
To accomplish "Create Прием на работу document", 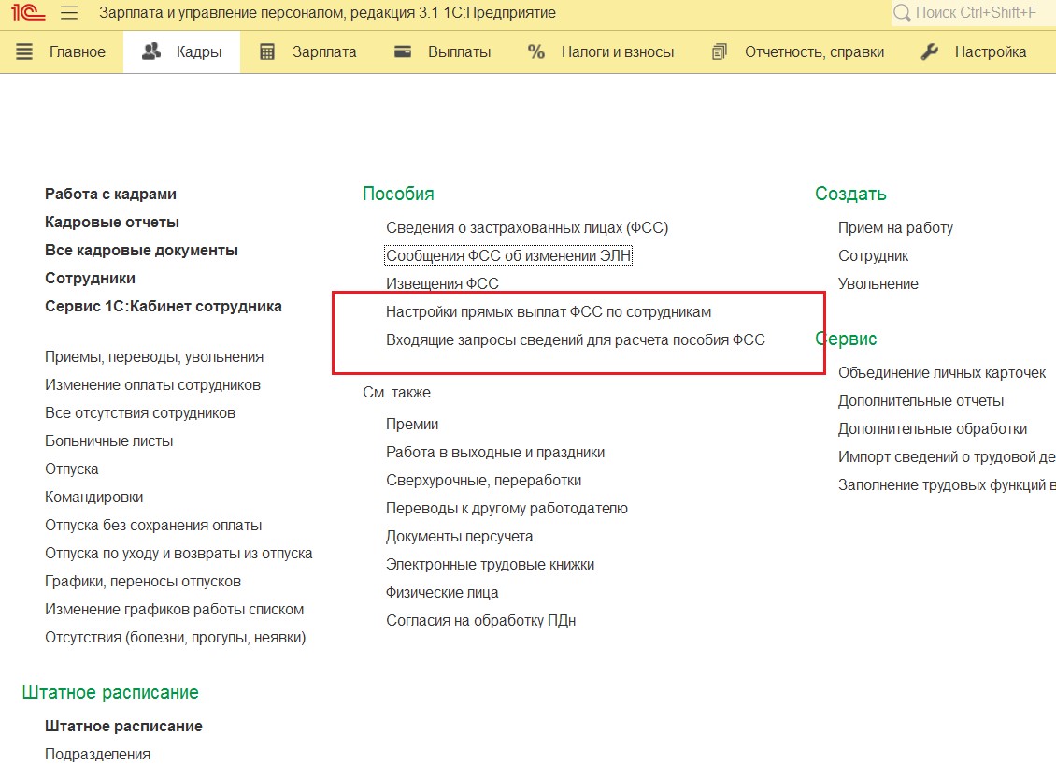I will click(x=895, y=228).
